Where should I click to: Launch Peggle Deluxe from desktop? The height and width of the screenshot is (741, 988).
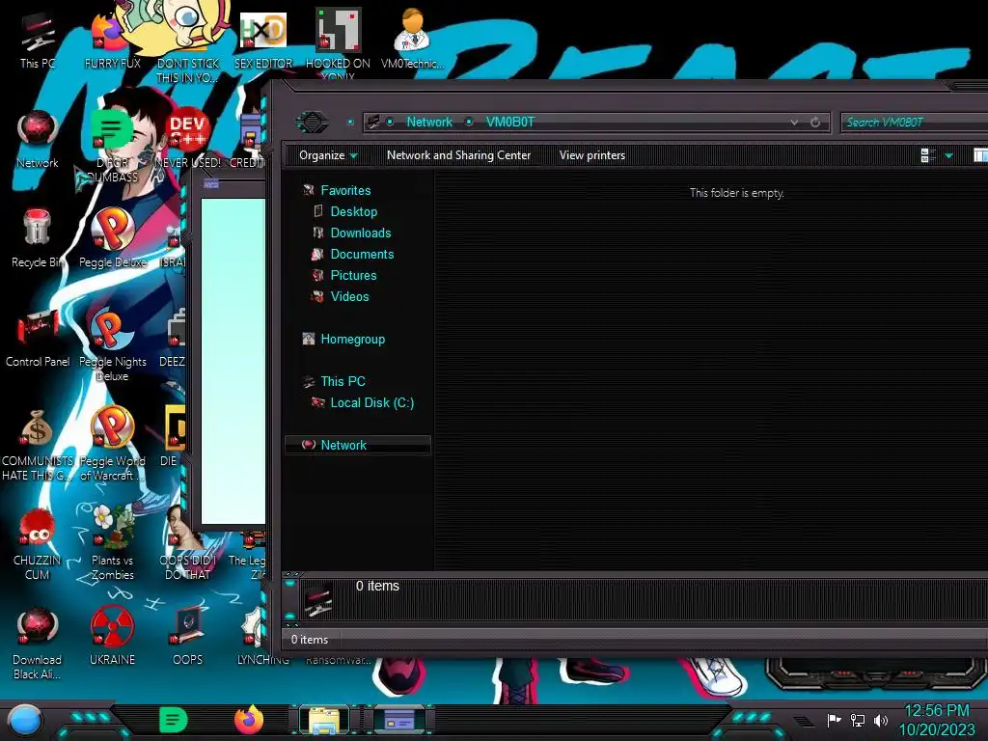(x=112, y=238)
